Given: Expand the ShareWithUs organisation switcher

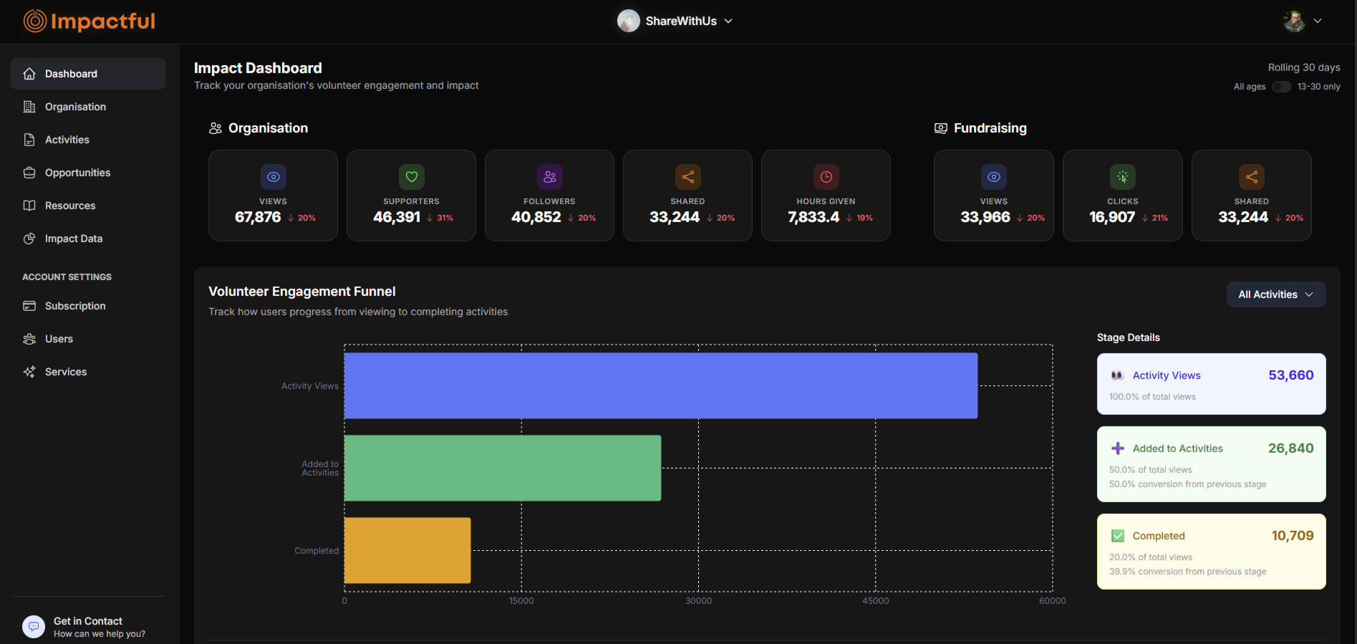Looking at the screenshot, I should (x=675, y=21).
